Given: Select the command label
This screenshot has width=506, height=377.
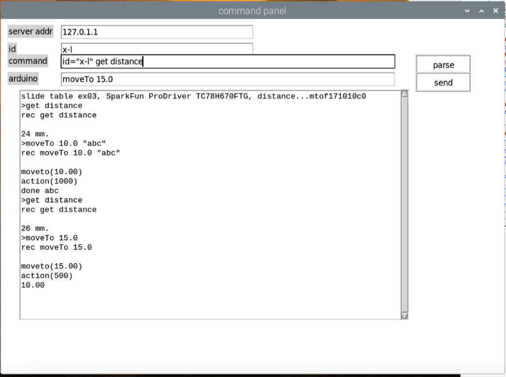Looking at the screenshot, I should [28, 61].
